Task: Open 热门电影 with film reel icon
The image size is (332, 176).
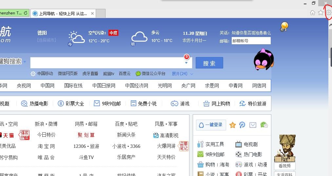Action: pyautogui.click(x=248, y=154)
